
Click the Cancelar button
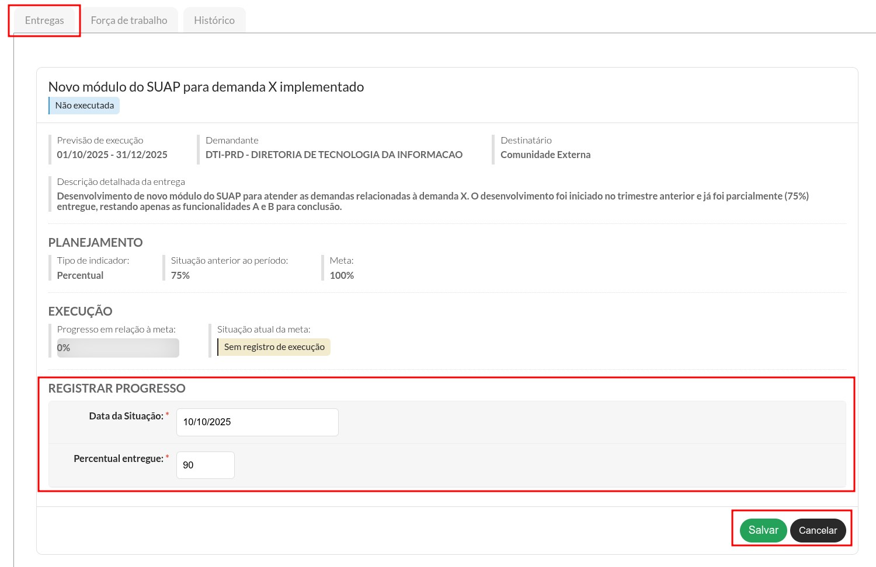pos(818,530)
